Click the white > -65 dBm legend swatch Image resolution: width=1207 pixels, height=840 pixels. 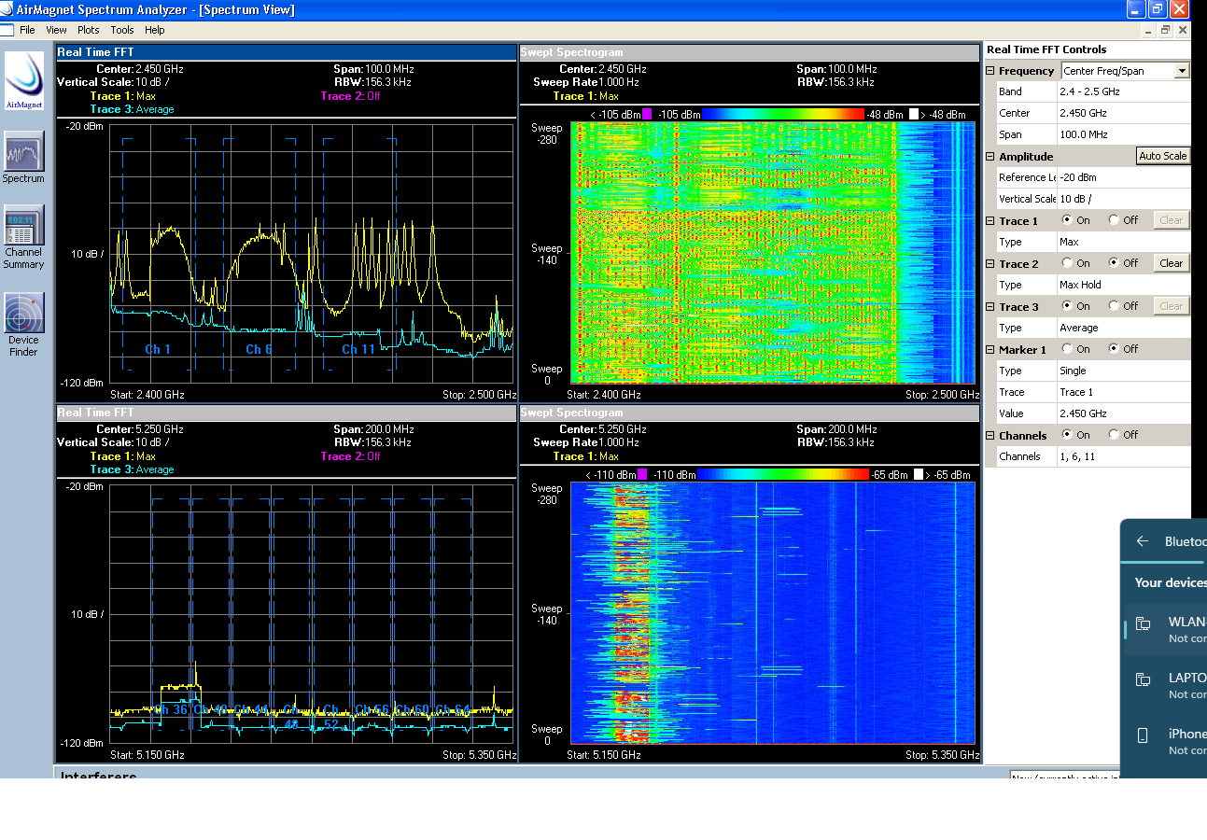point(919,474)
